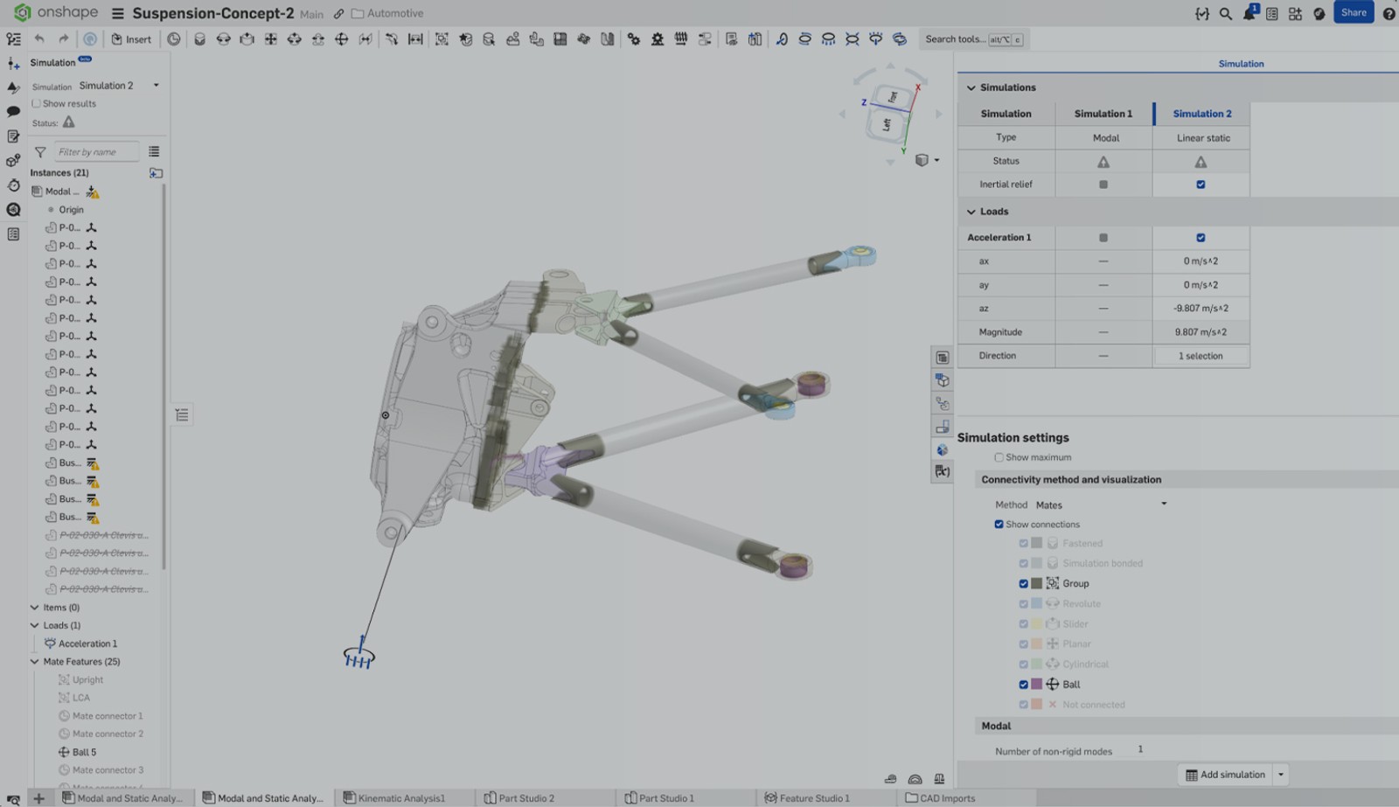The height and width of the screenshot is (807, 1399).
Task: Open the help question mark menu
Action: (1389, 13)
